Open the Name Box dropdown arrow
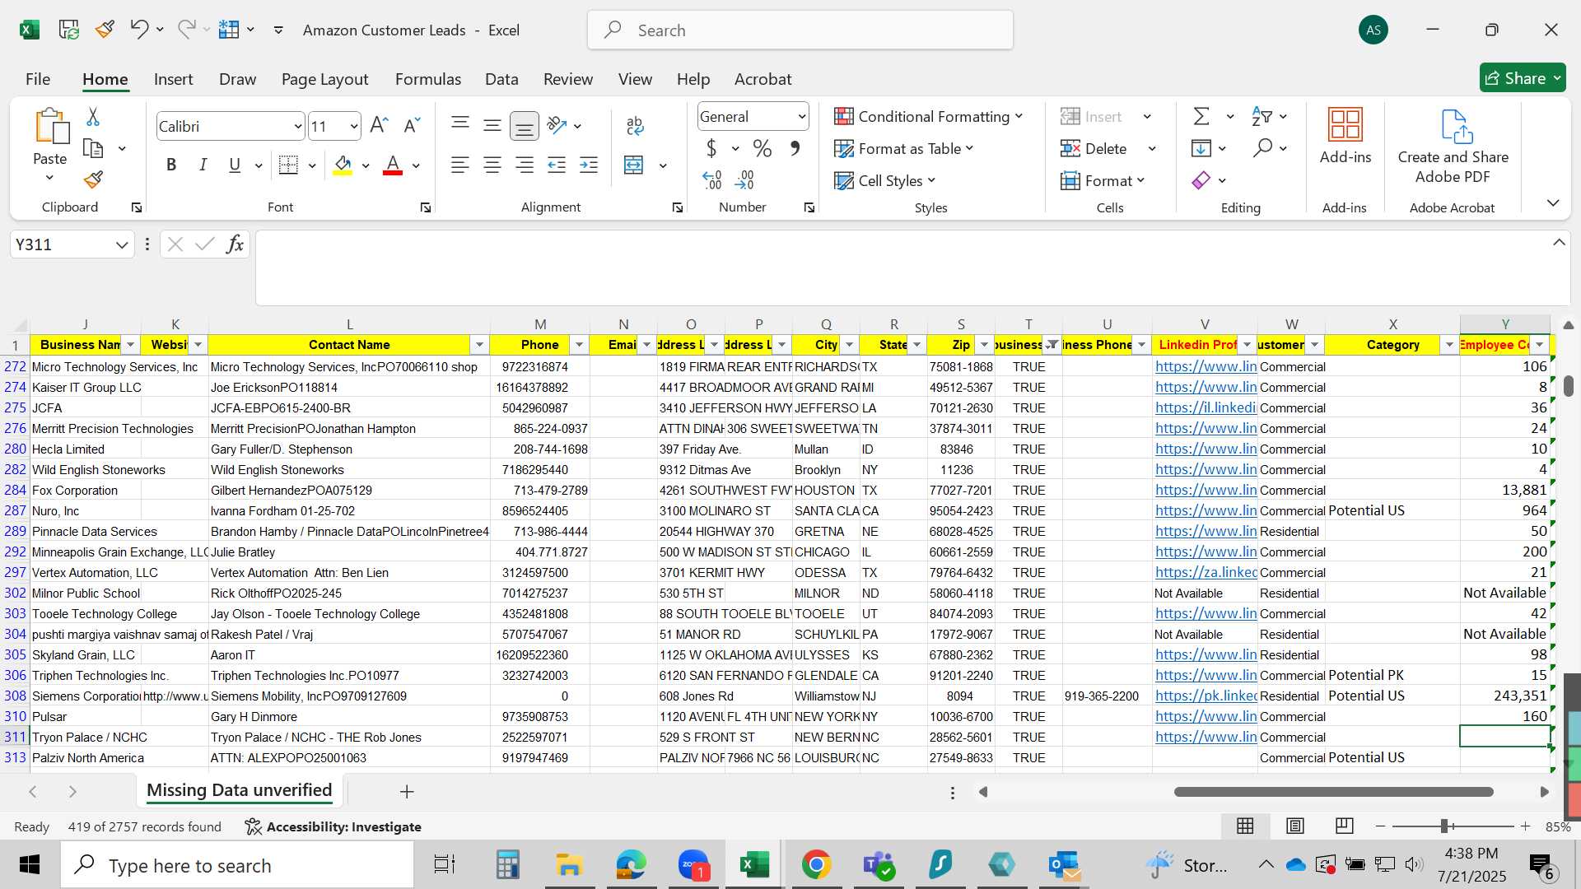 click(122, 244)
